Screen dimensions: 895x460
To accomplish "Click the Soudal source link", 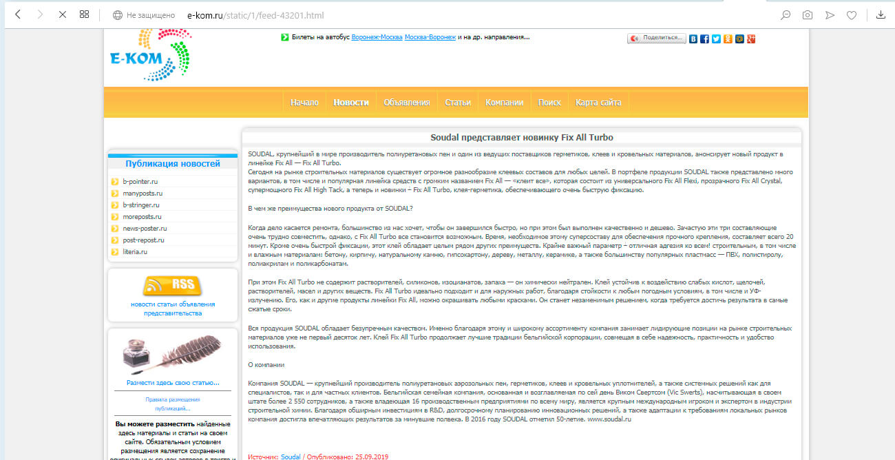I will [x=291, y=457].
